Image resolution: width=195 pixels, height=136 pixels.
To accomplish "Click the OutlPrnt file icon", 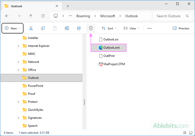I will click(x=101, y=56).
